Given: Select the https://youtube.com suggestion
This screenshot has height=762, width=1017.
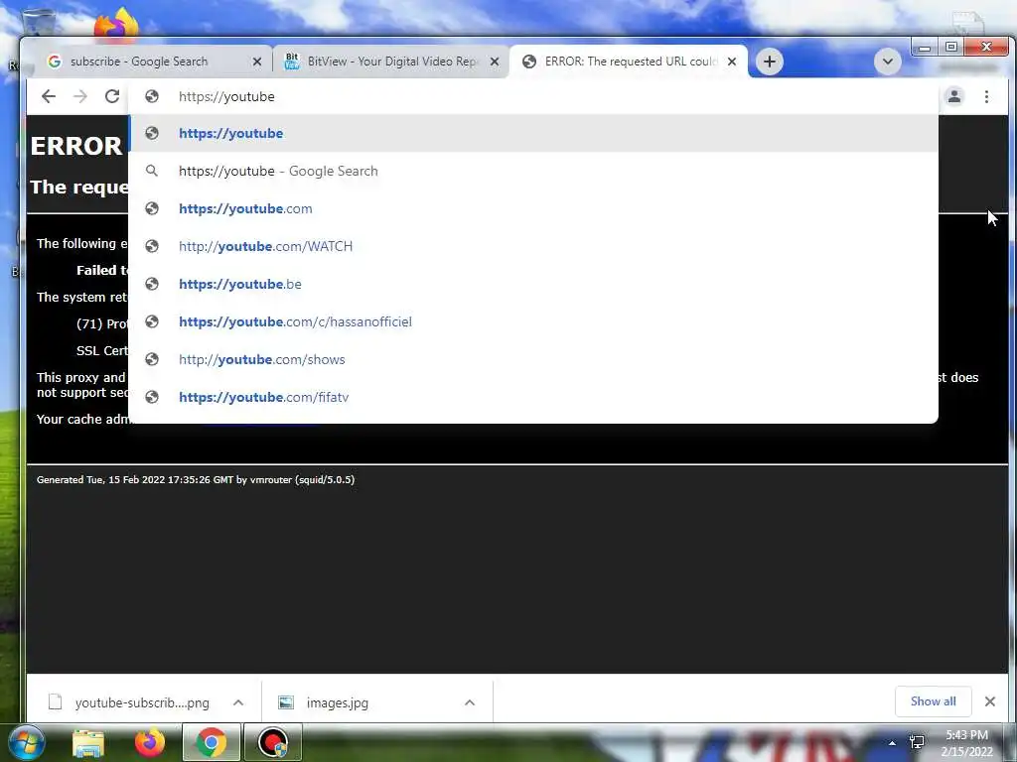Looking at the screenshot, I should coord(533,208).
